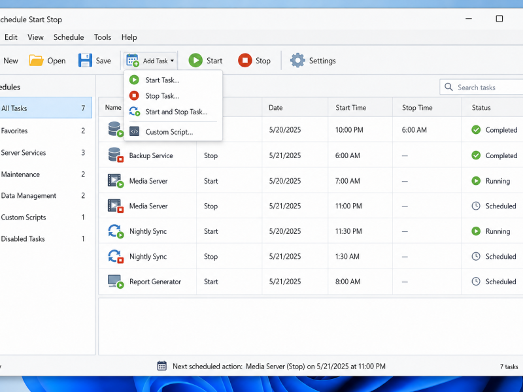Maximize the Schedule Start Stop window
The image size is (523, 392).
[499, 19]
